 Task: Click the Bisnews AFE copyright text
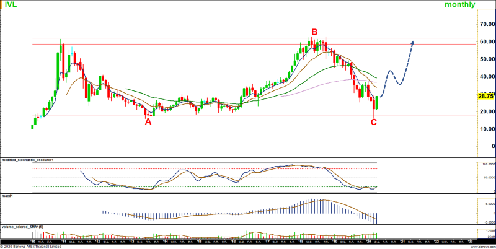[31, 246]
